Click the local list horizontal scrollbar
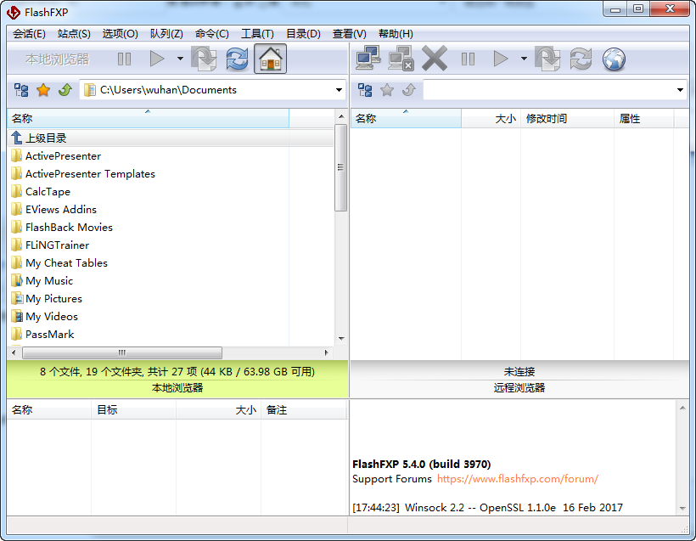This screenshot has width=696, height=541. click(x=121, y=352)
